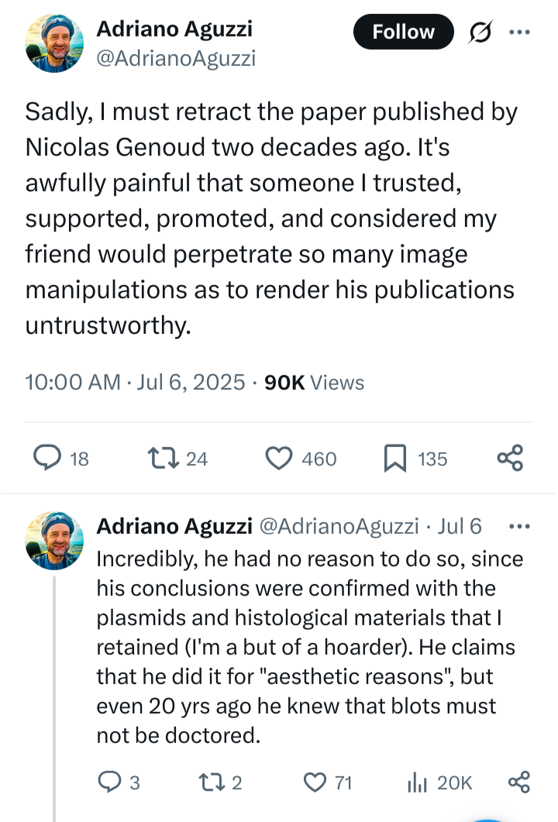Open Adriano Aguzzi's name on main post
This screenshot has width=558, height=822.
click(174, 29)
